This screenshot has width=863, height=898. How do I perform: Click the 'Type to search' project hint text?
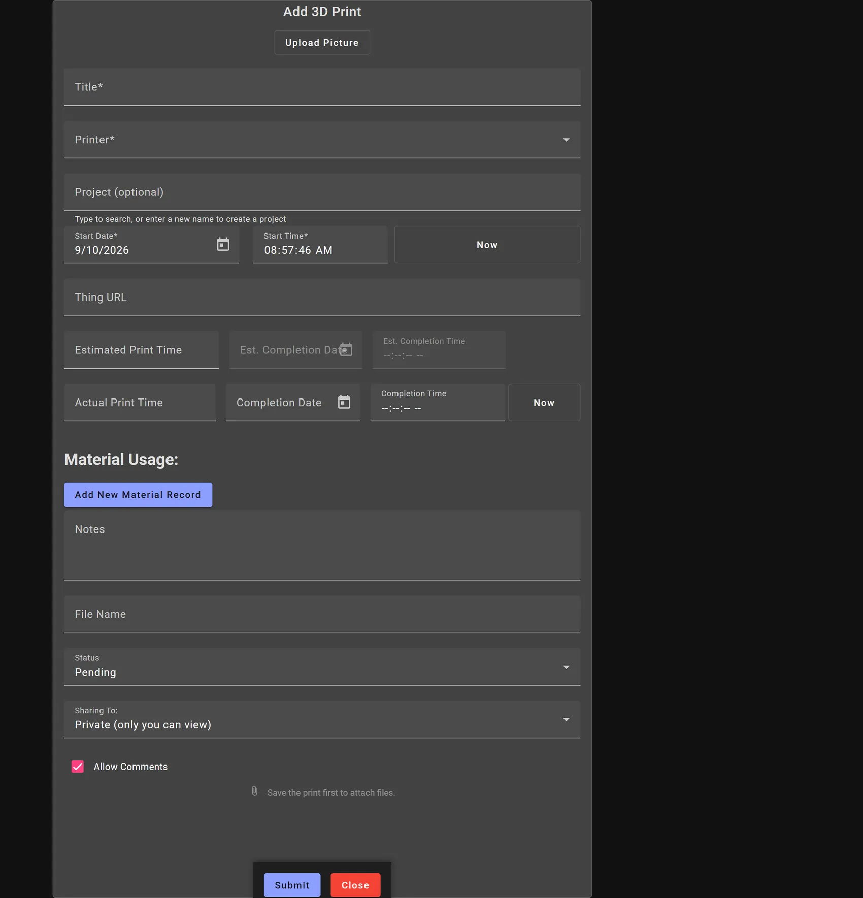(x=180, y=219)
